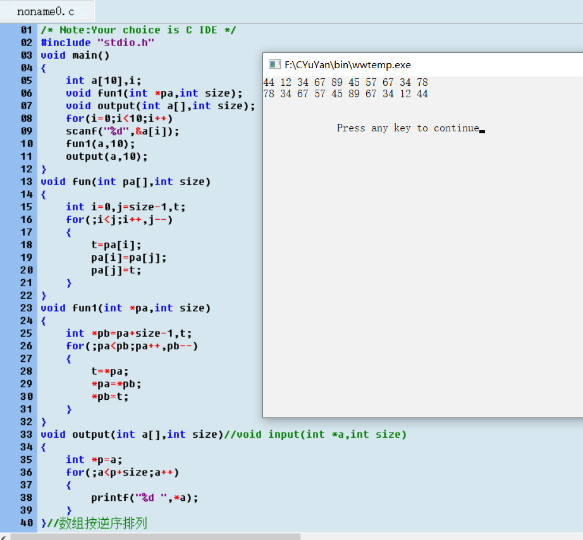Click the opening brace on line 04
The image size is (583, 540).
(x=44, y=68)
